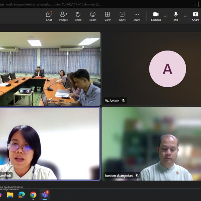Expand the Camera options dropdown arrow

(165, 16)
